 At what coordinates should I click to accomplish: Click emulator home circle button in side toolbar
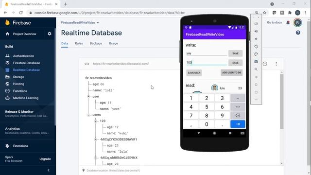256,85
